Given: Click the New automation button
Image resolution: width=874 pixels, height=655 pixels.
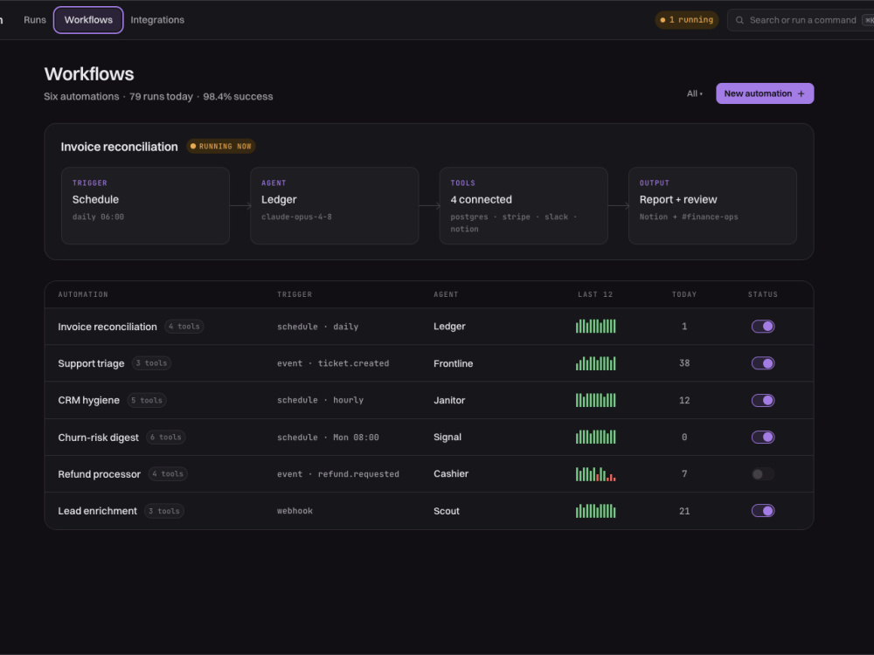Looking at the screenshot, I should 765,93.
